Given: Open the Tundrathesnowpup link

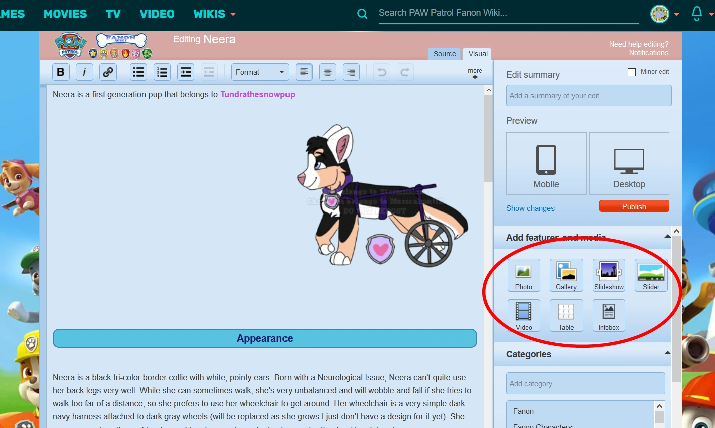Looking at the screenshot, I should (x=257, y=94).
